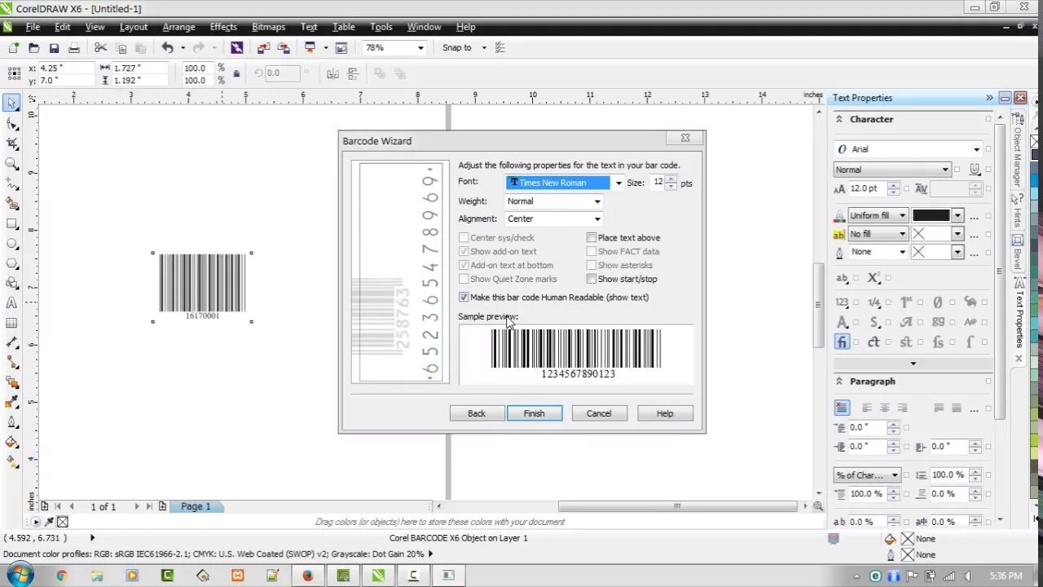
Task: Click the New document icon
Action: pos(13,48)
